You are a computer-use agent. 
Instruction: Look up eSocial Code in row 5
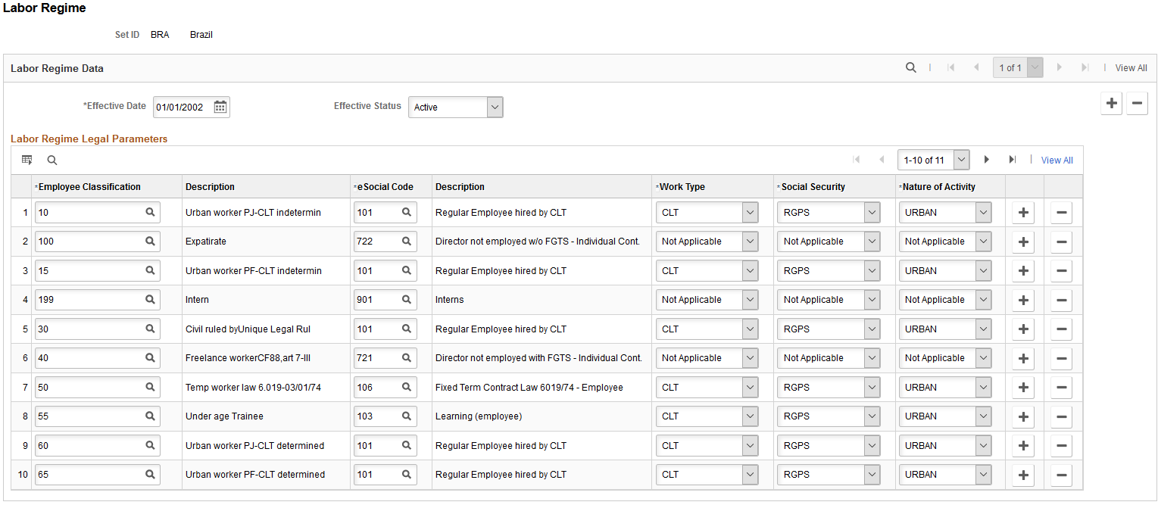[407, 329]
